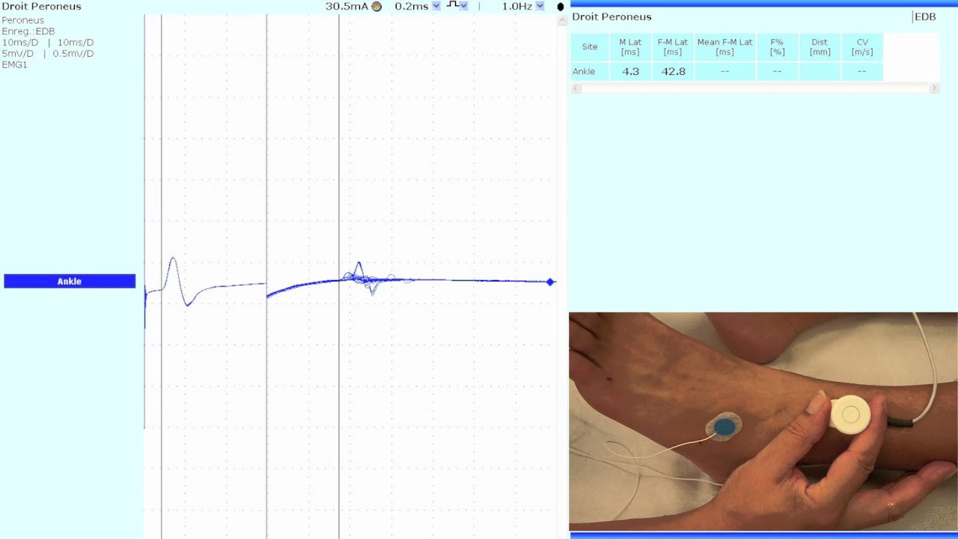Click the EDB label at top right

[x=925, y=16]
